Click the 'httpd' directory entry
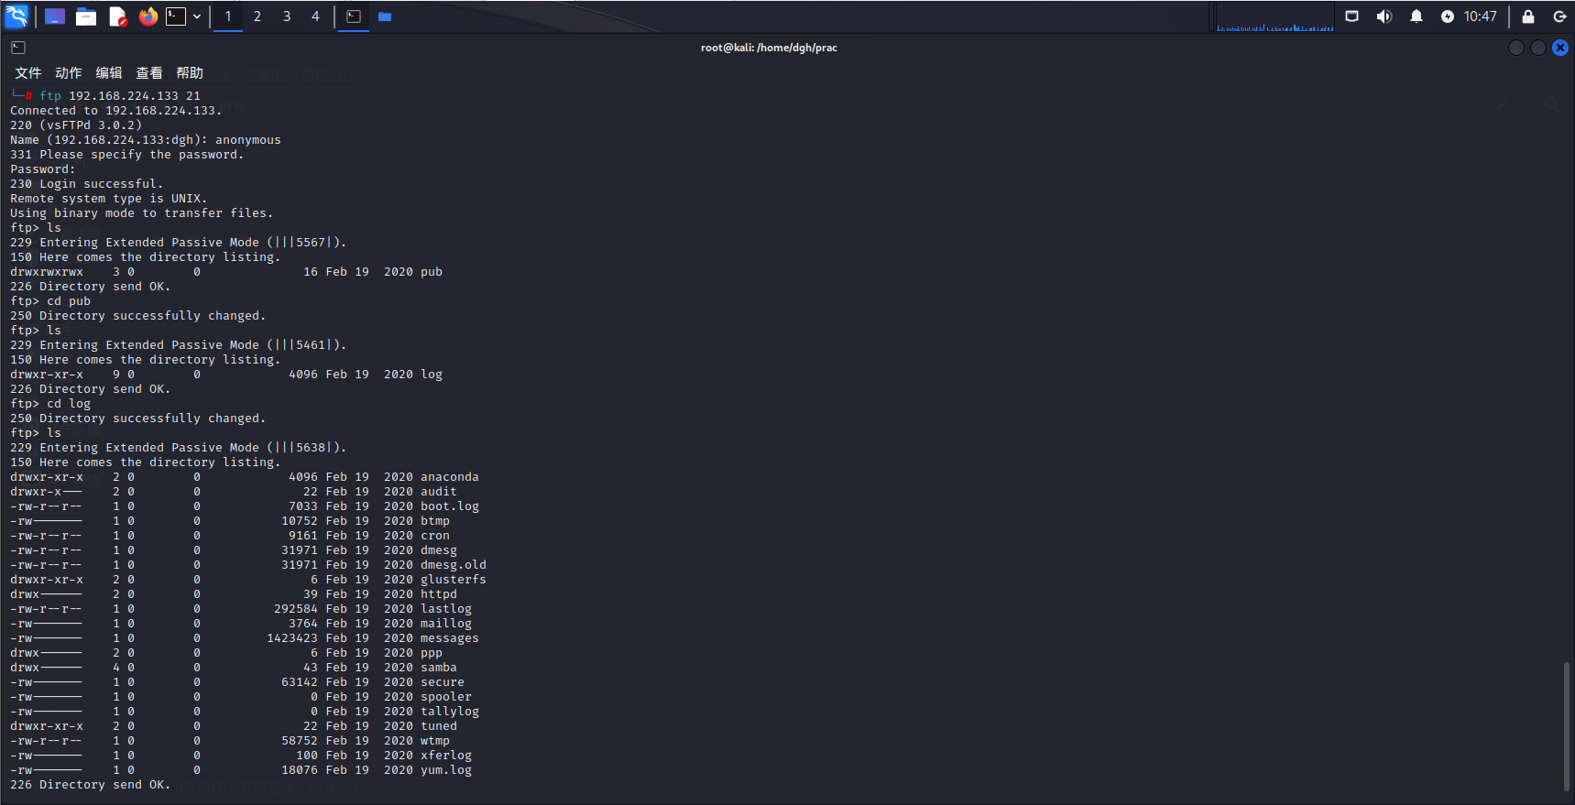The image size is (1575, 805). tap(439, 594)
